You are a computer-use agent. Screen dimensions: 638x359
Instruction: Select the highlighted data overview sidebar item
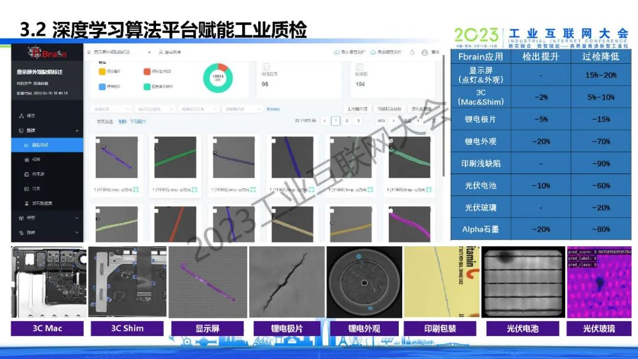point(41,145)
